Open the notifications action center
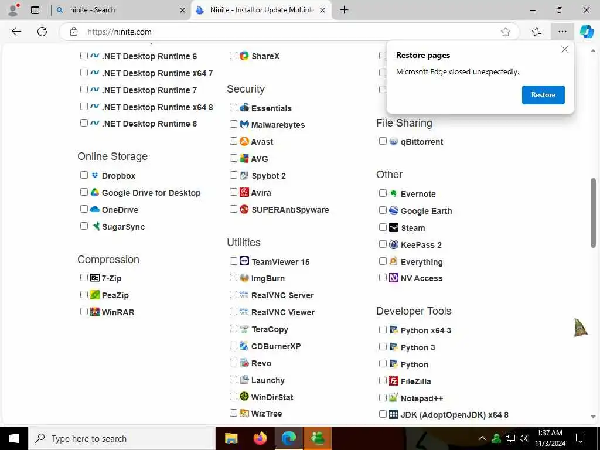 tap(581, 438)
